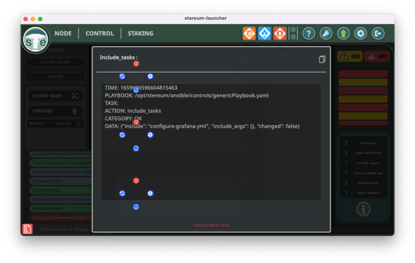This screenshot has width=415, height=263.
Task: Open Alerts on Mobile App guide
Action: 363,173
